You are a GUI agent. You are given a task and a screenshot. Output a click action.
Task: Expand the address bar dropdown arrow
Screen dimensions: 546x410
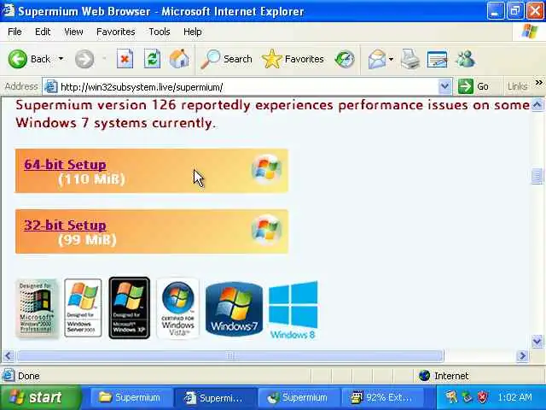(444, 86)
